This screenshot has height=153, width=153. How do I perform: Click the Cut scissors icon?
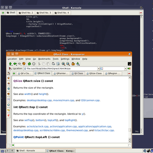point(39,64)
